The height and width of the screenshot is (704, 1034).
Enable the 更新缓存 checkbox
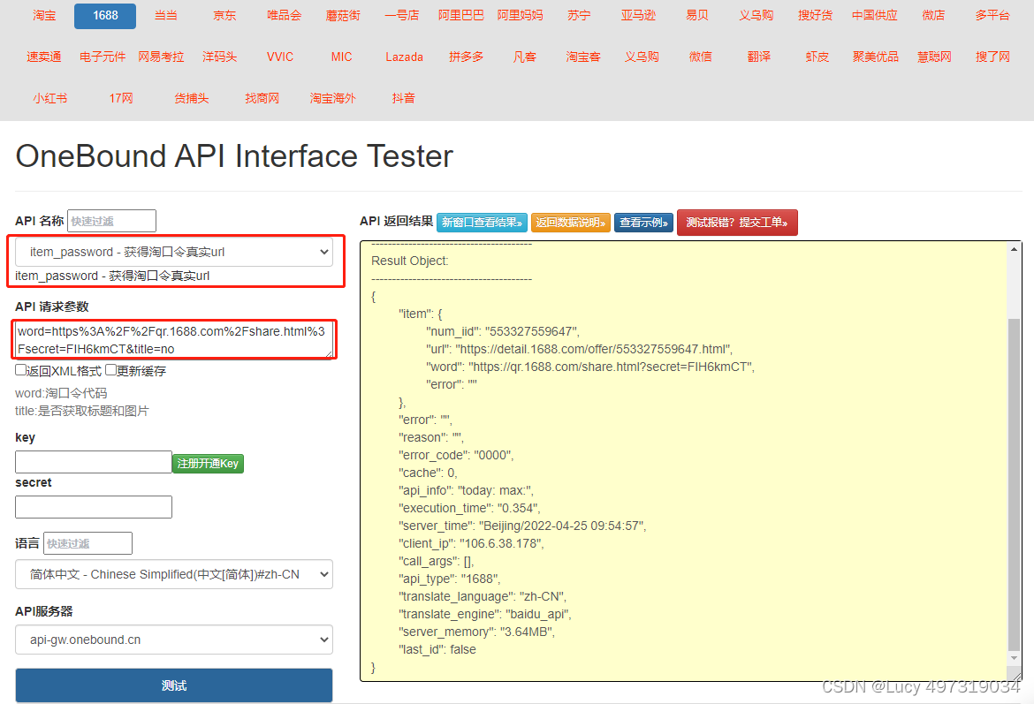[110, 370]
